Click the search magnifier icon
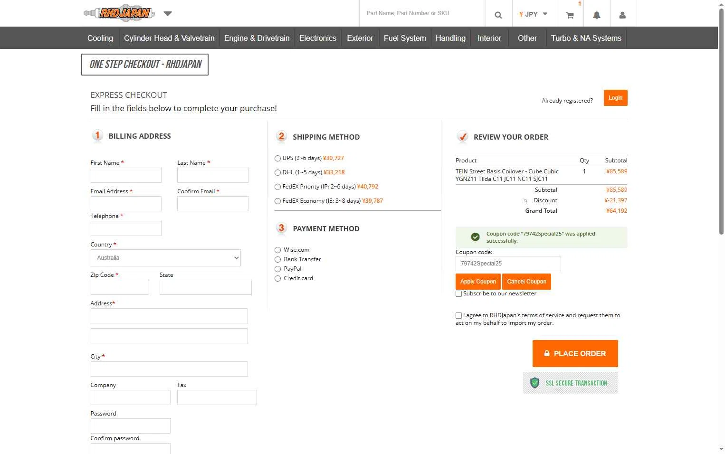The width and height of the screenshot is (725, 454). pos(498,15)
